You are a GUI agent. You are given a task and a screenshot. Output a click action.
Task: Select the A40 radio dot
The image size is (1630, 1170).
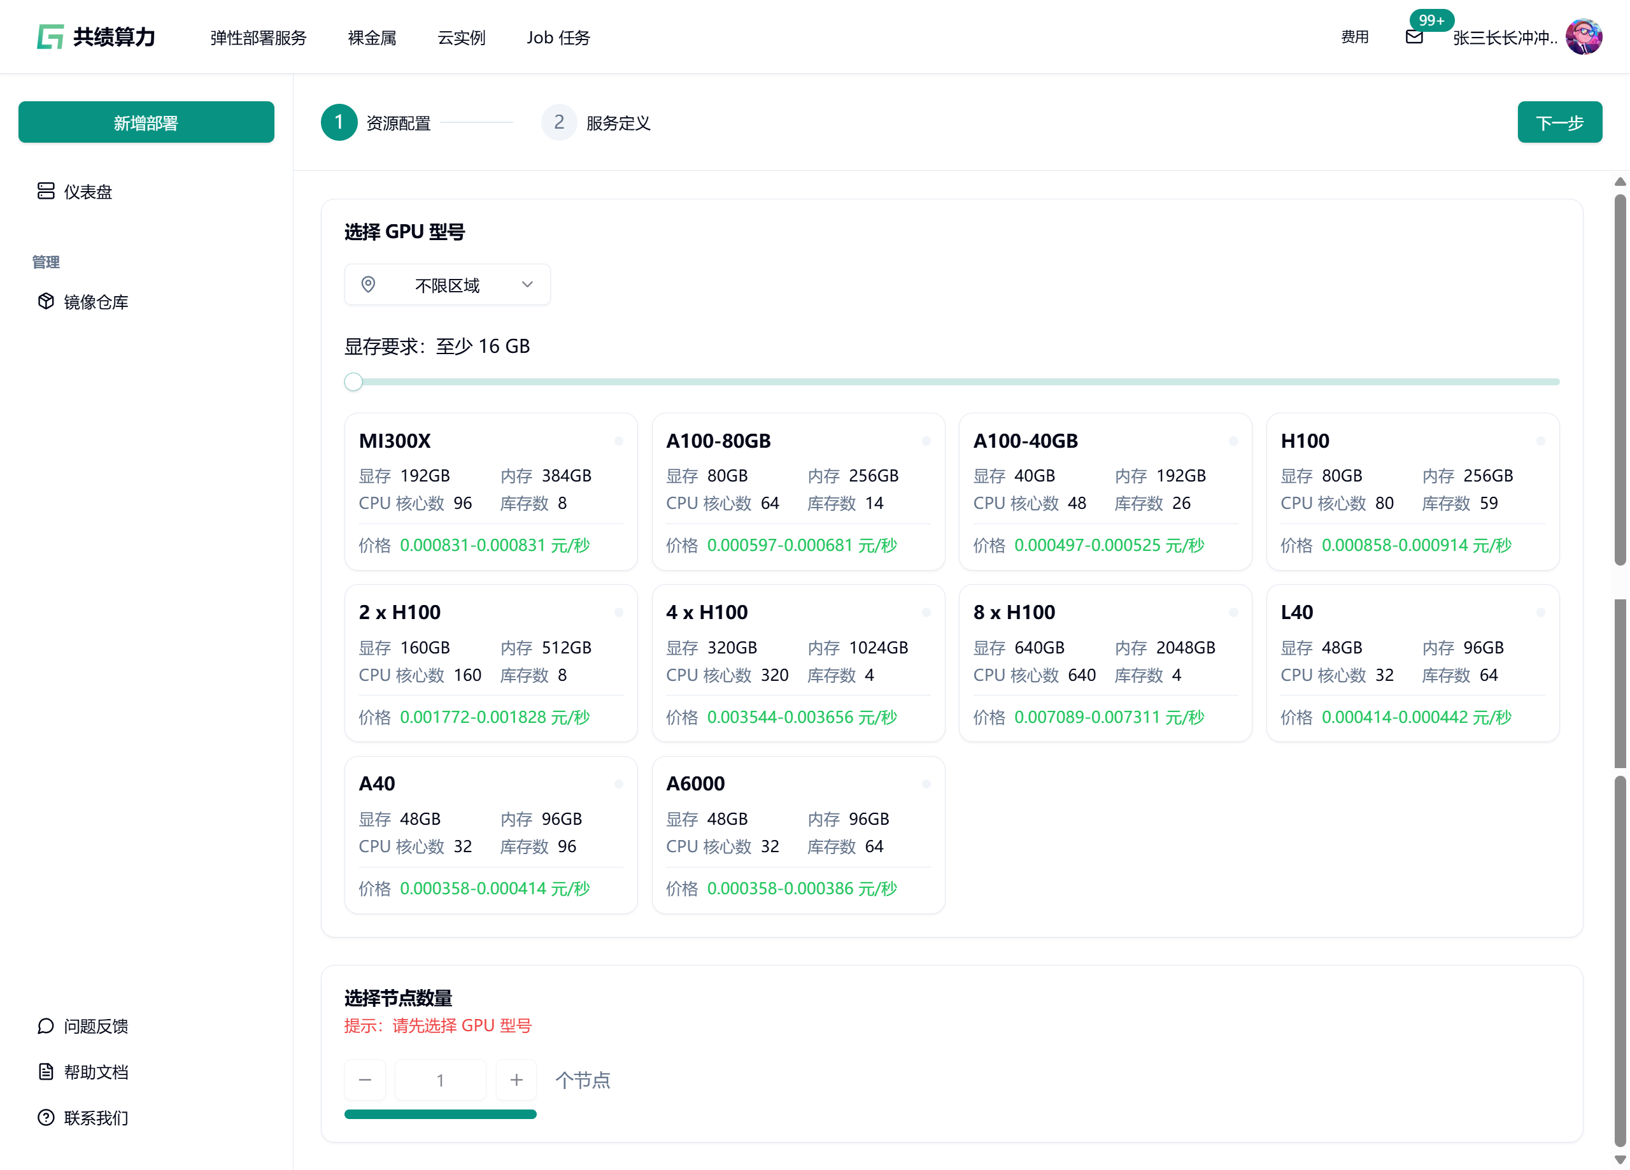pyautogui.click(x=618, y=784)
